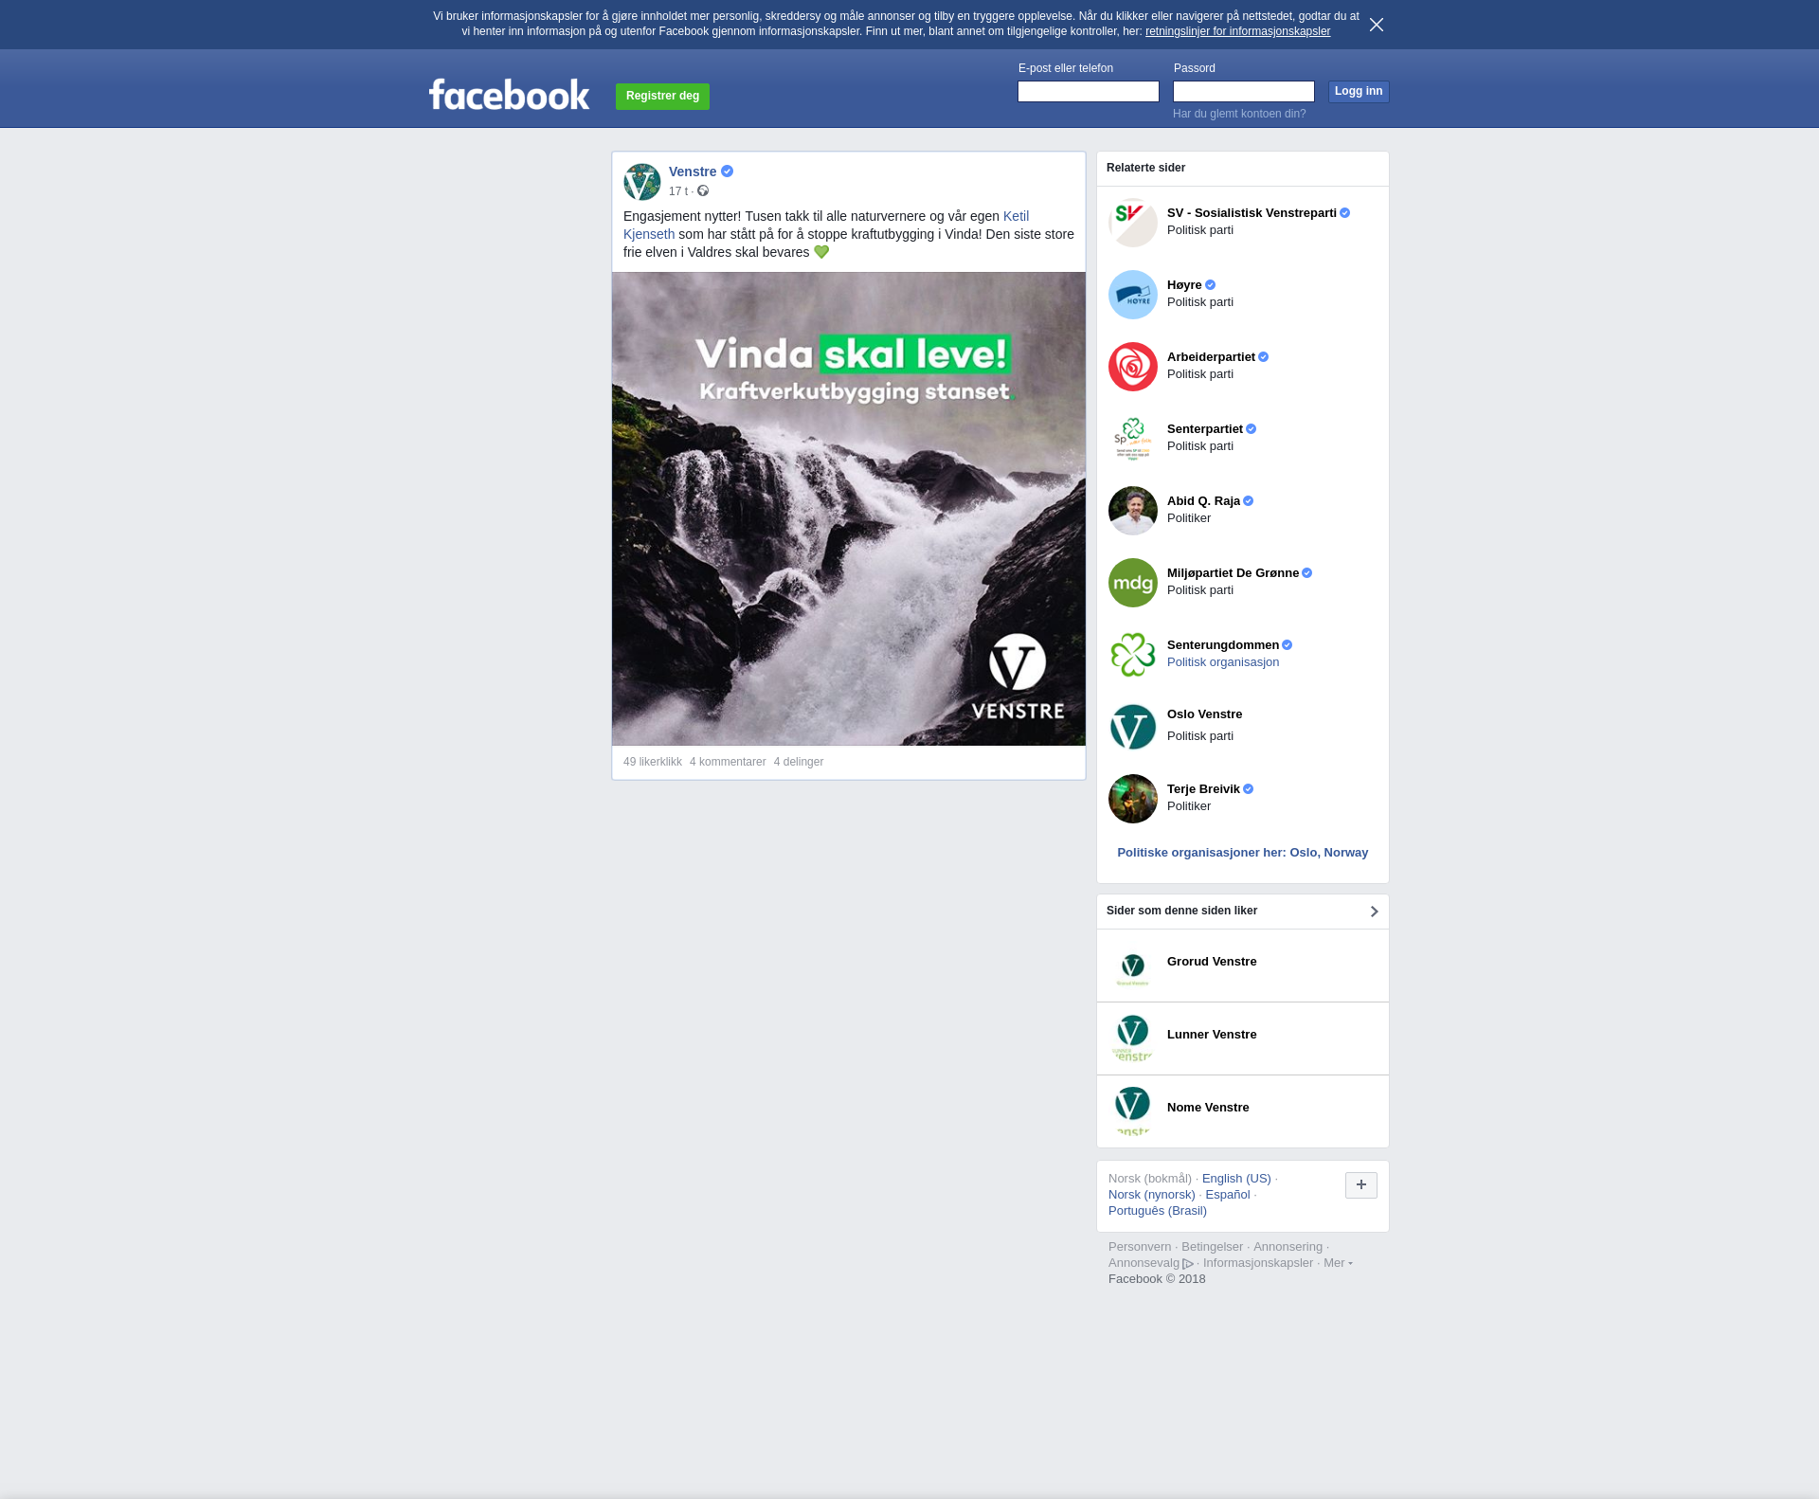Switch language to Português (Brasil)
Screen dimensions: 1819x1499
point(1158,1211)
